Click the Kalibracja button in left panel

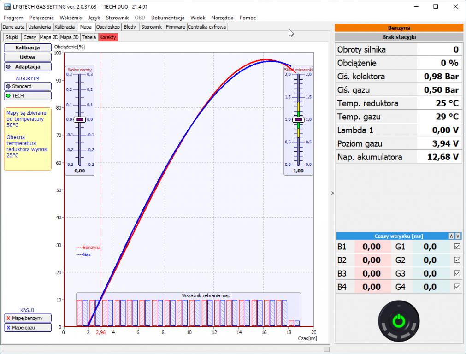click(x=28, y=47)
